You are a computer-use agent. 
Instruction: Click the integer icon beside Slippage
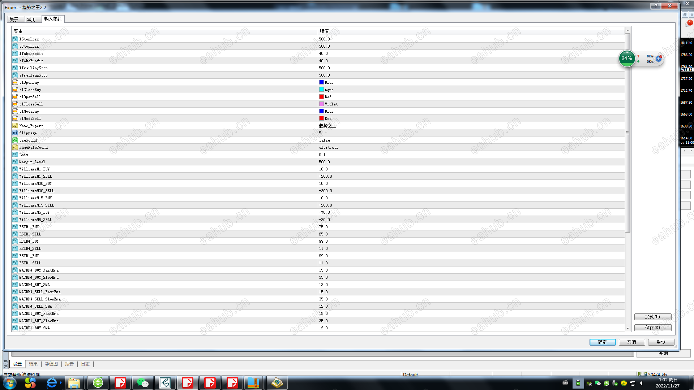[15, 133]
